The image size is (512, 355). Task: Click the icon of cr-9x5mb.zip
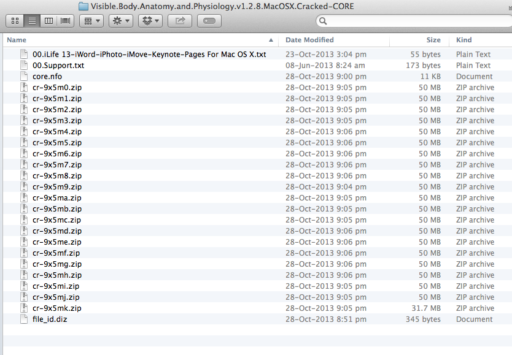coord(24,209)
